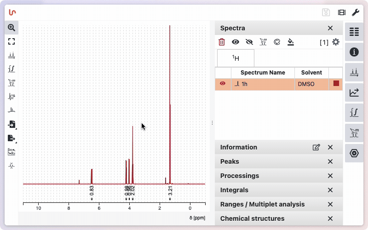Hide all spectra with crossed-eye icon

(x=249, y=42)
